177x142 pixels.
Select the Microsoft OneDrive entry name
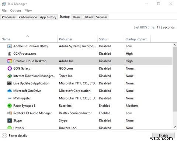coord(27,91)
